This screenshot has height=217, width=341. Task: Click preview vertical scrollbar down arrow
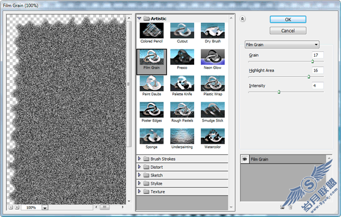pyautogui.click(x=129, y=201)
